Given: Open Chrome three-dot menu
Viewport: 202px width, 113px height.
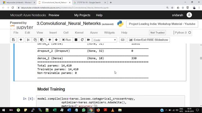Looking at the screenshot, I should click(199, 8).
